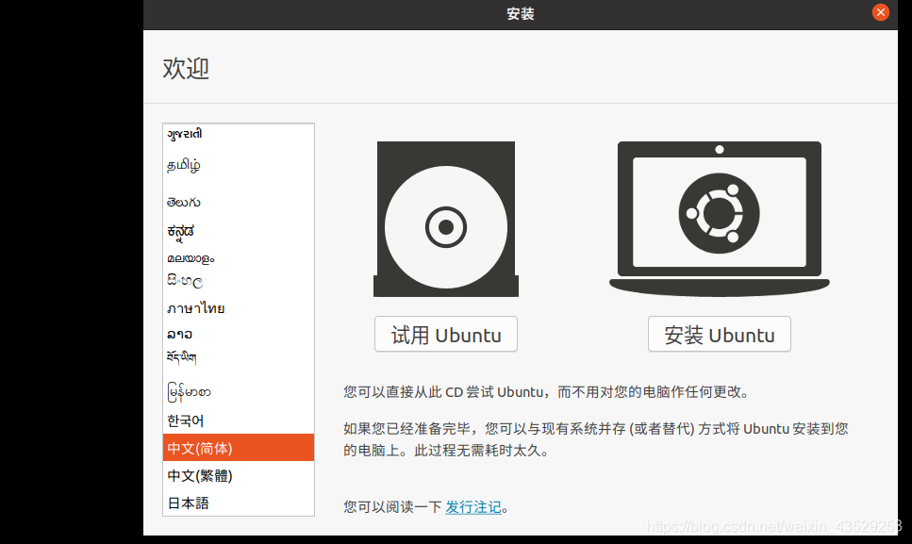This screenshot has width=912, height=544.
Task: Select தமிழ் language entry
Action: [x=239, y=166]
